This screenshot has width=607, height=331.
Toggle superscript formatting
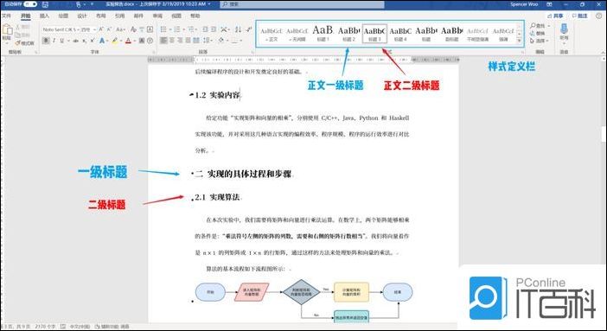pos(93,41)
